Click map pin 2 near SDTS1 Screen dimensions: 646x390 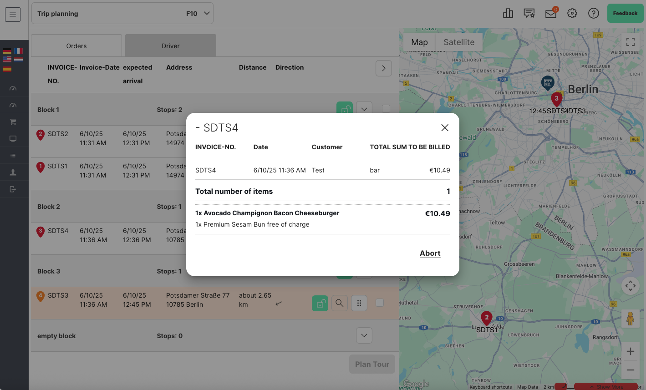(x=487, y=318)
